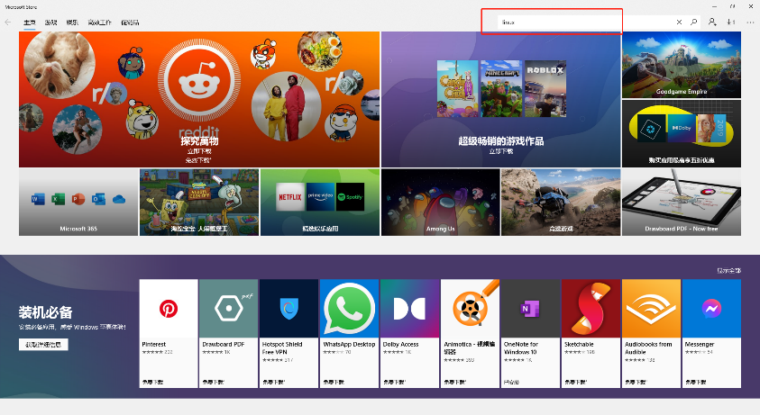Click the Spotify logo

[350, 197]
